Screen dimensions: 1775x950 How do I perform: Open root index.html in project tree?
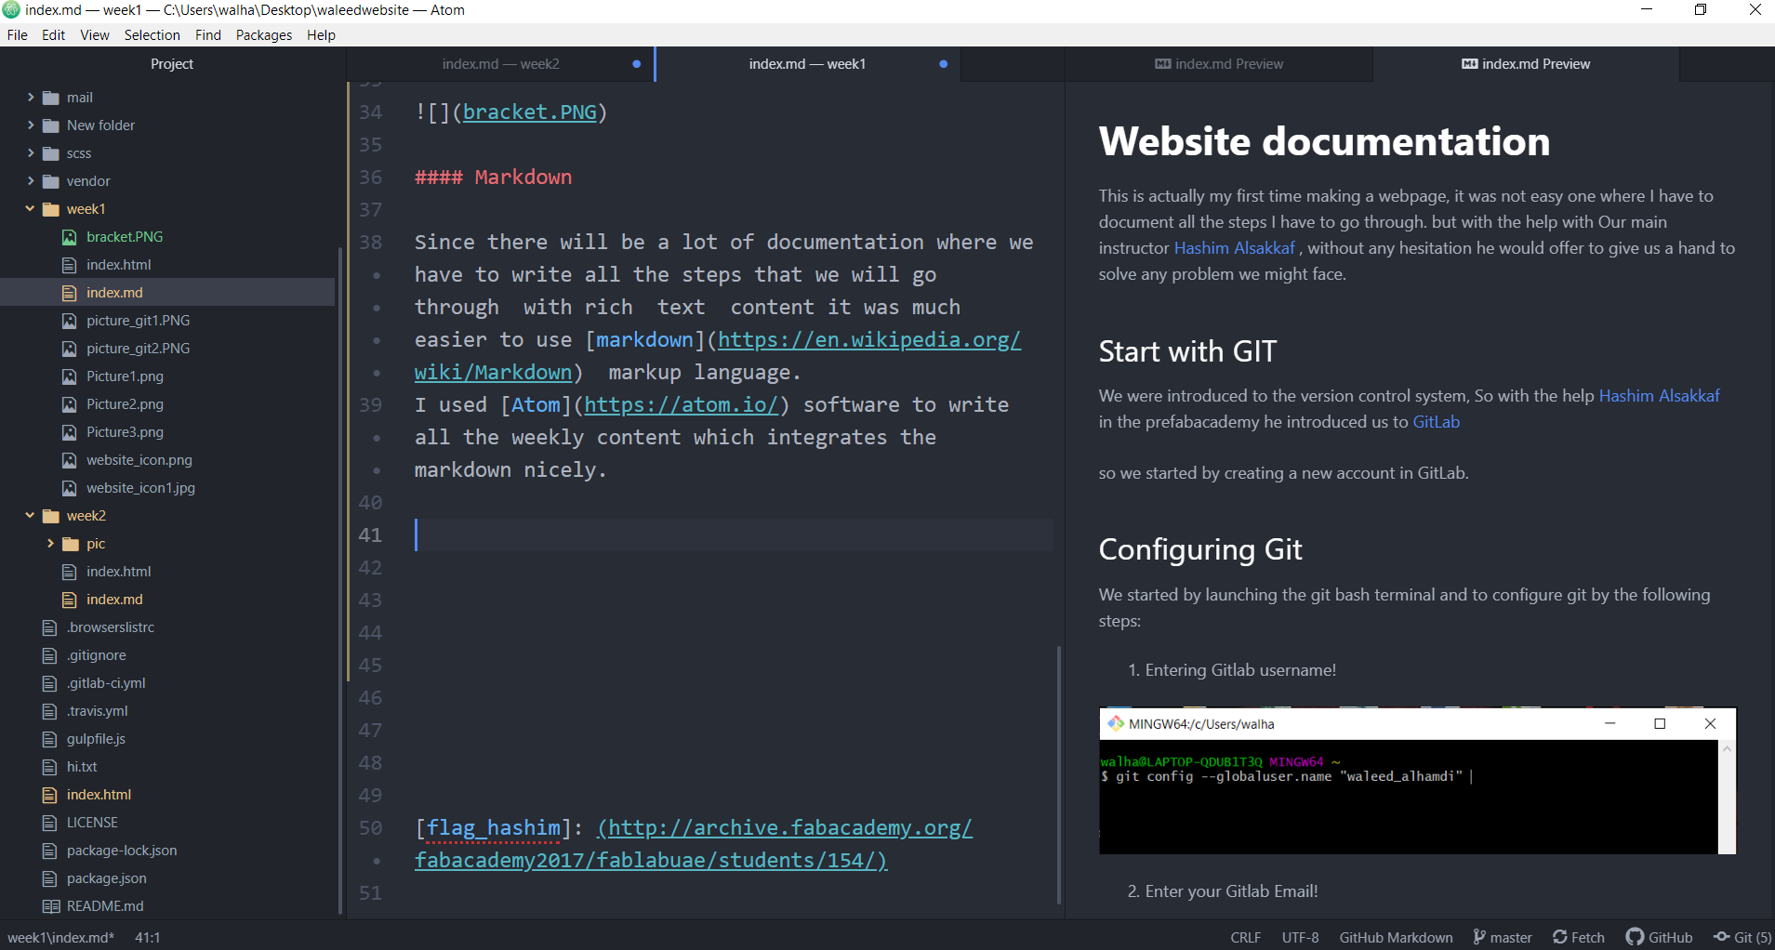[99, 795]
